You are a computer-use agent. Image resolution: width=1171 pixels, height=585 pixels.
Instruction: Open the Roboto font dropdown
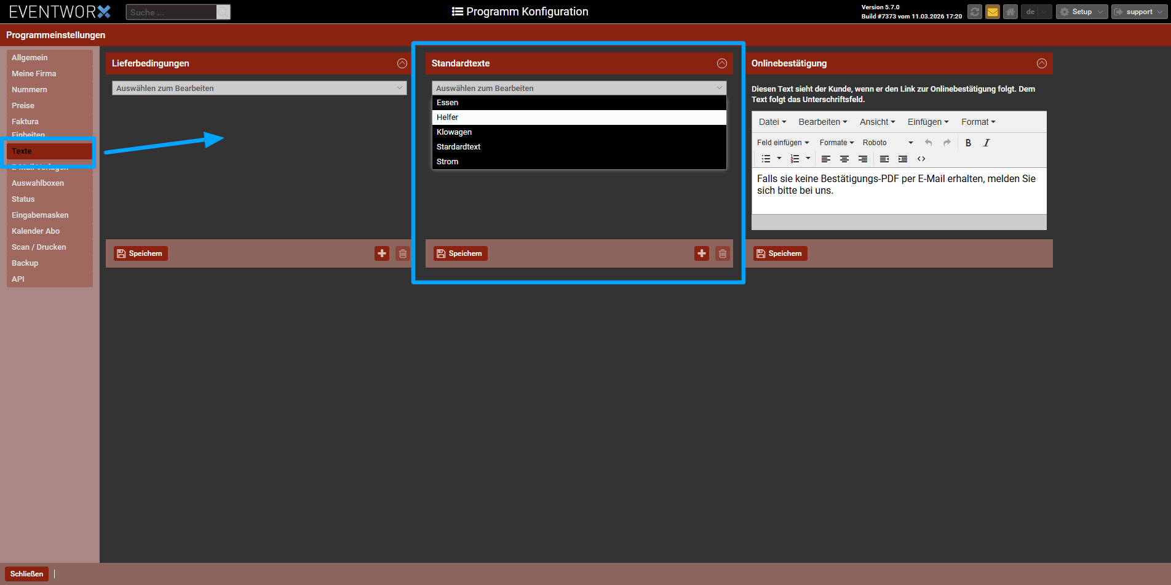tap(887, 143)
